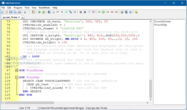The image size is (187, 110).
Task: Click the unindent lines toolbar icon
Action: (85, 12)
